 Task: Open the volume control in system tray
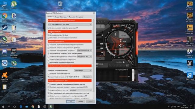click(175, 107)
